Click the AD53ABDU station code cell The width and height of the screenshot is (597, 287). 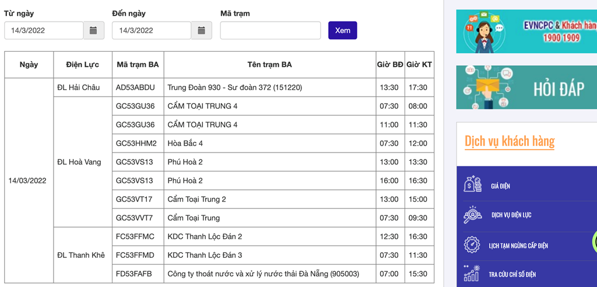coord(136,87)
